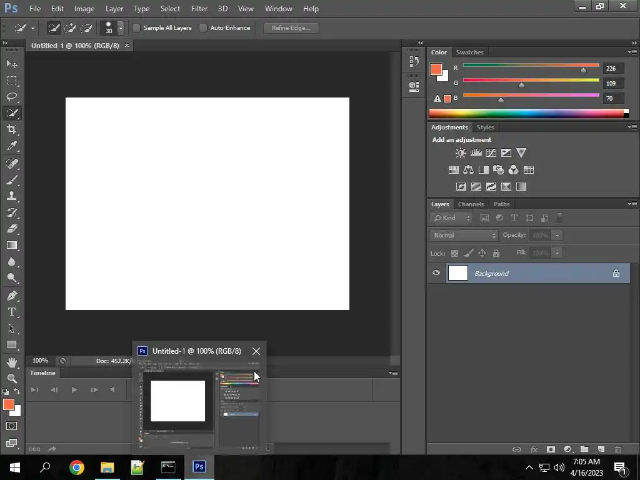Select the Horizontal Type tool
The height and width of the screenshot is (480, 640).
[12, 312]
